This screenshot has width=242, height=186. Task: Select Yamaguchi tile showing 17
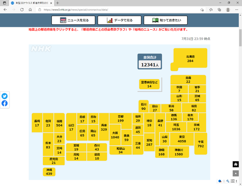click(x=71, y=127)
